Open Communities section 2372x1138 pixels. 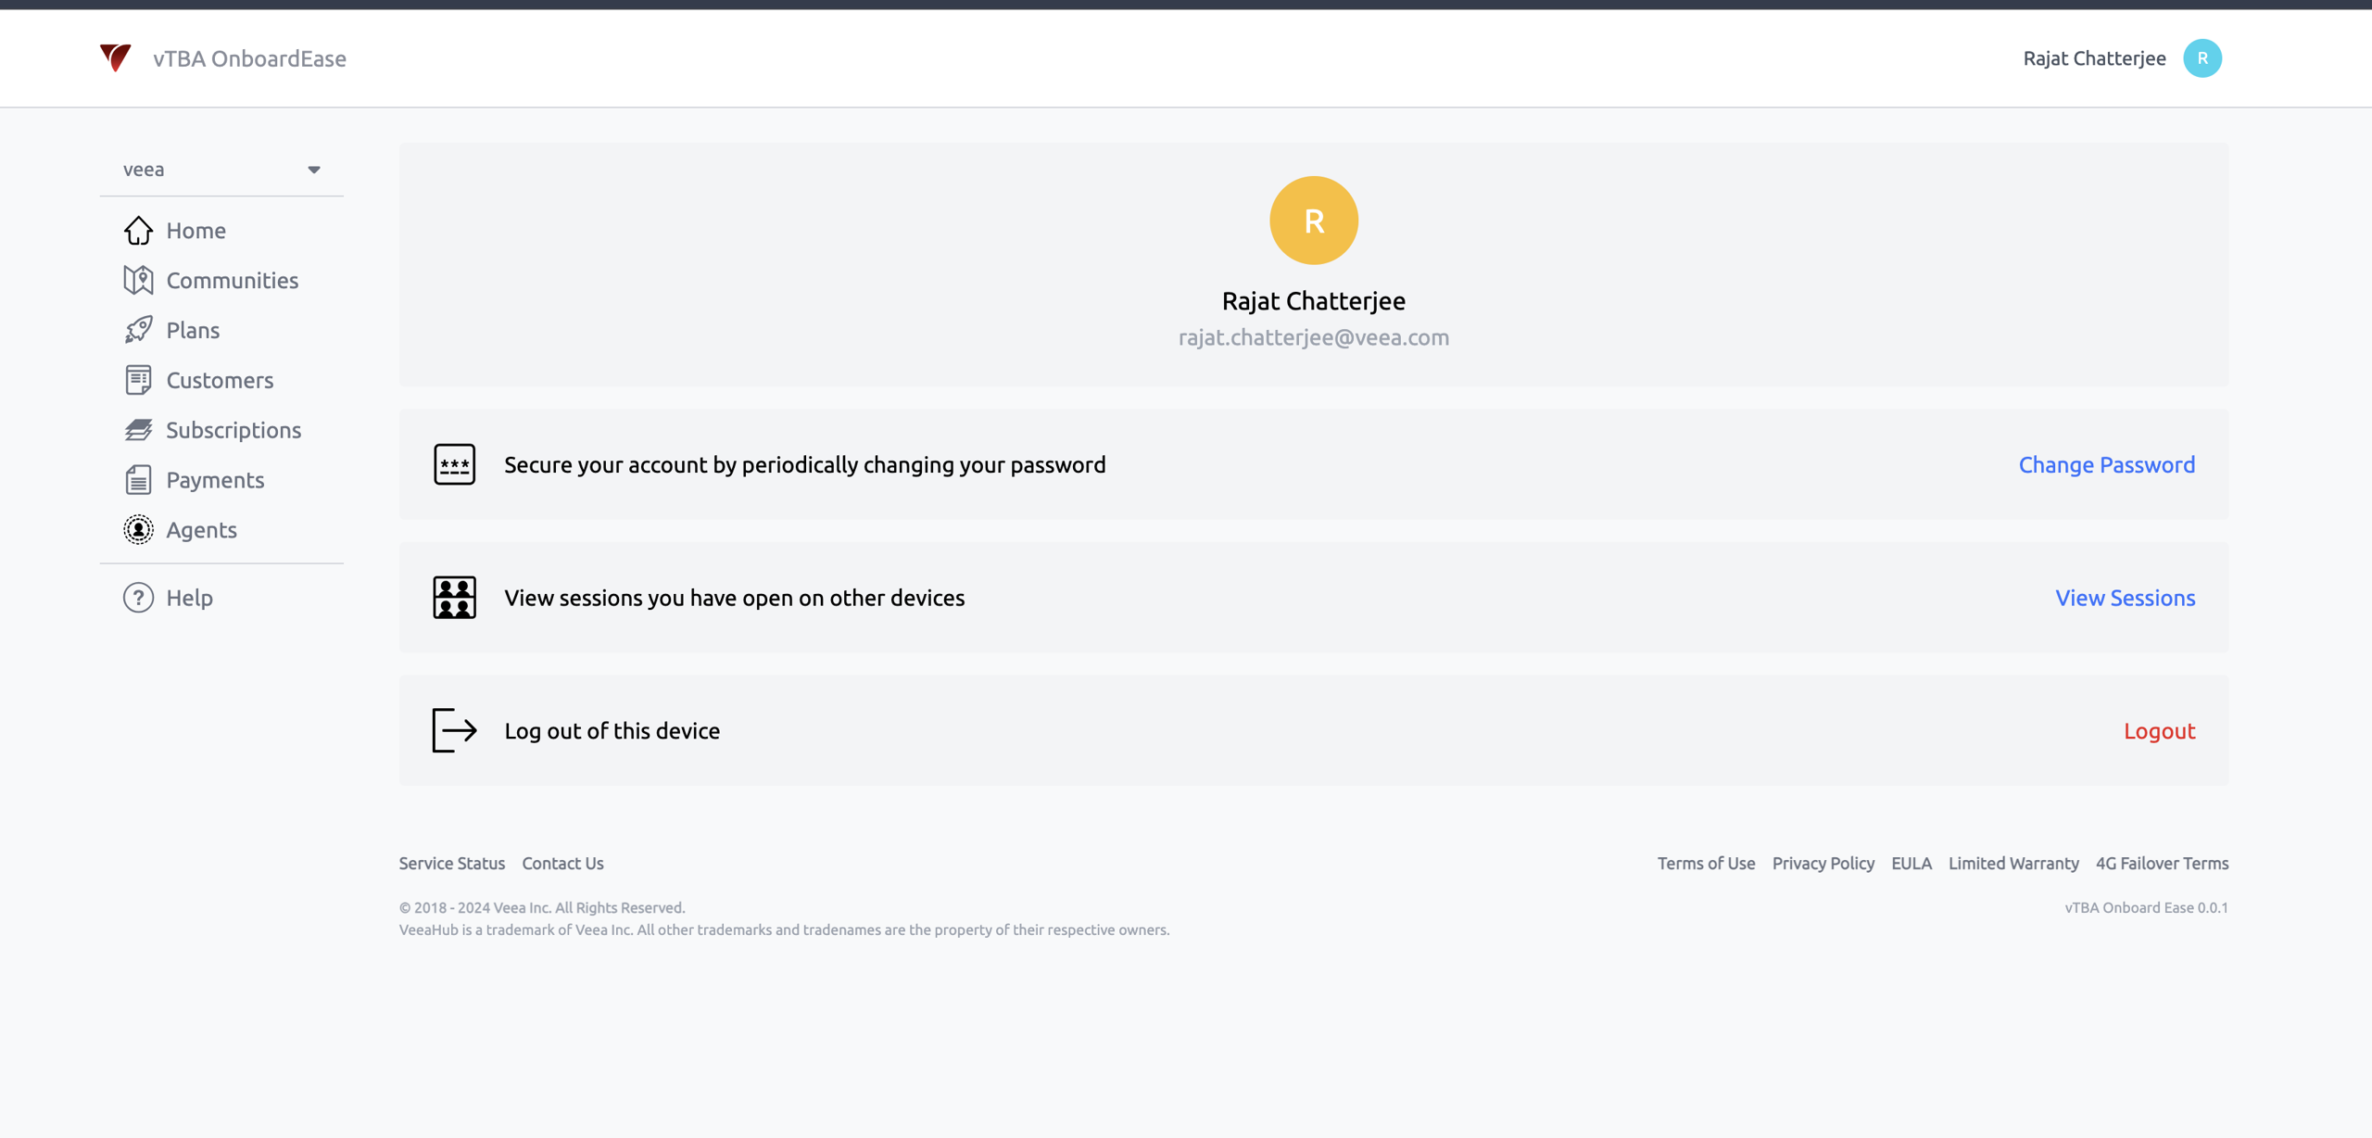[233, 280]
